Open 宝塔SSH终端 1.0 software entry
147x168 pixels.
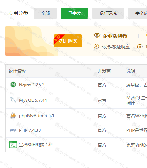click(x=35, y=145)
